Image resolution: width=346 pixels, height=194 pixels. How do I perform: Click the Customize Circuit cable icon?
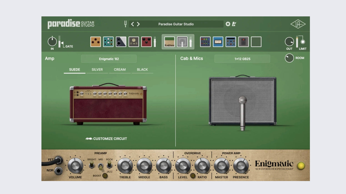pyautogui.click(x=89, y=139)
